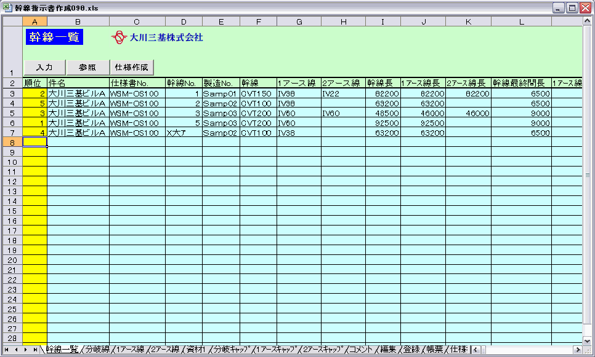Select 順位 value 1 in row 6

pyautogui.click(x=35, y=123)
